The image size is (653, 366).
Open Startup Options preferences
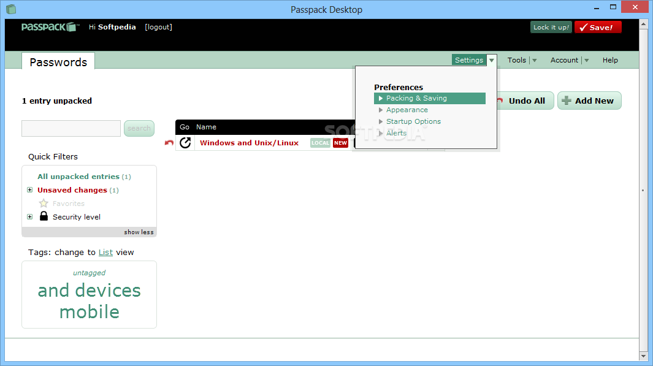pos(413,121)
